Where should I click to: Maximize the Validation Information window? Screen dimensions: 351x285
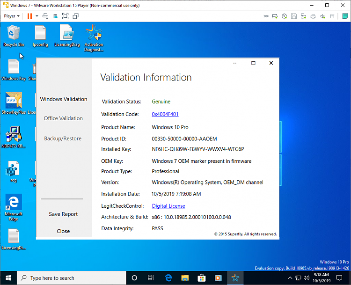click(x=253, y=63)
